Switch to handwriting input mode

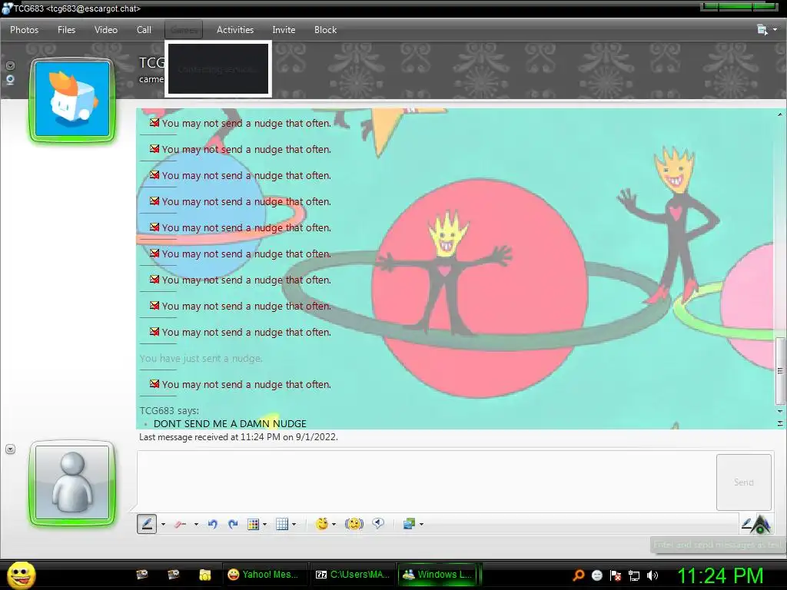(746, 524)
